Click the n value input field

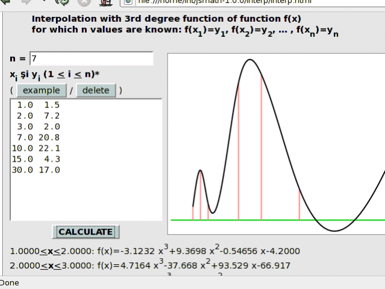pyautogui.click(x=92, y=59)
